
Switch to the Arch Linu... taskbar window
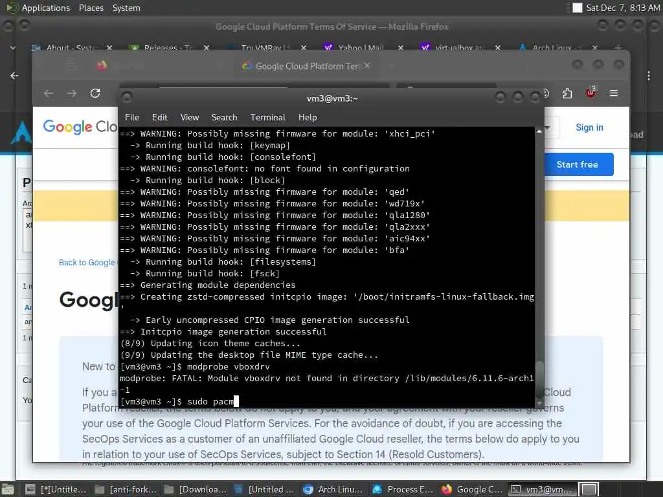tap(333, 489)
